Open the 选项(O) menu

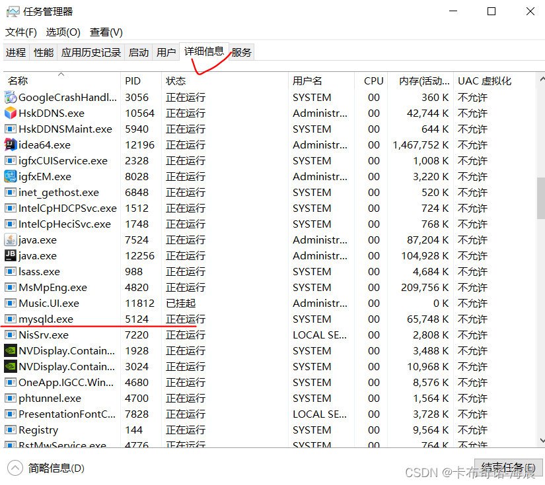[63, 32]
